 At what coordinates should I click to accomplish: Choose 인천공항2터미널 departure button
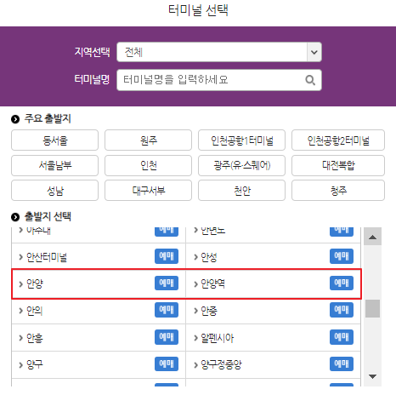click(338, 140)
